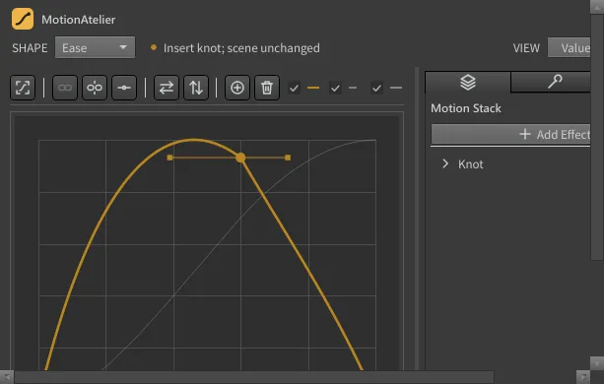Click the horizontal scrollbar right arrow

pos(583,377)
